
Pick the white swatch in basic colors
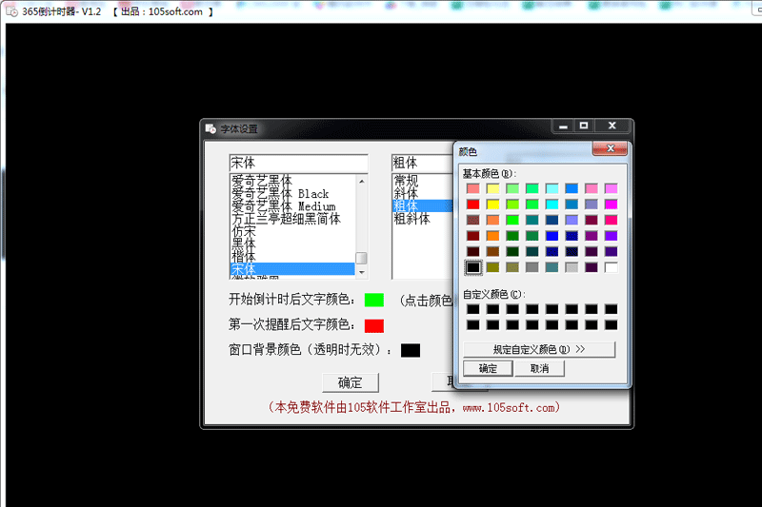[611, 267]
